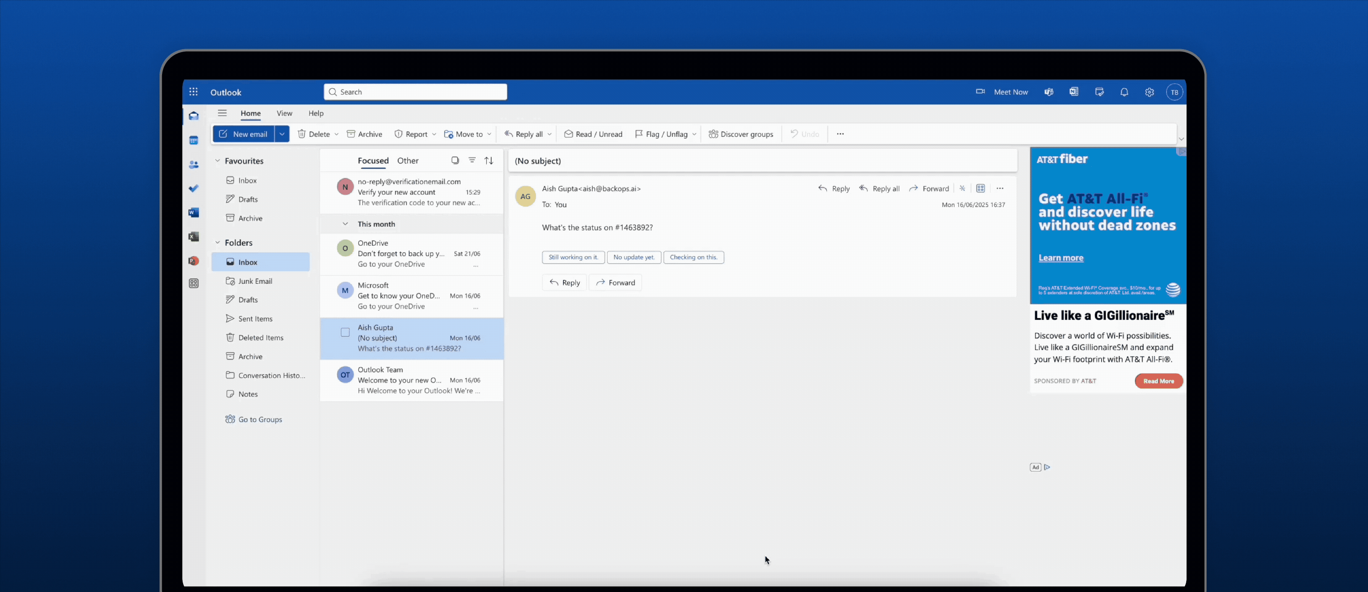Image resolution: width=1368 pixels, height=592 pixels.
Task: Click the Teams icon in header
Action: click(1049, 92)
